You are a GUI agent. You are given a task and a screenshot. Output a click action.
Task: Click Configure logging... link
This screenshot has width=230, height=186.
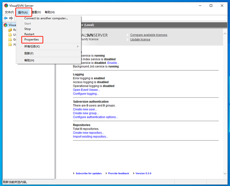tap(86, 94)
